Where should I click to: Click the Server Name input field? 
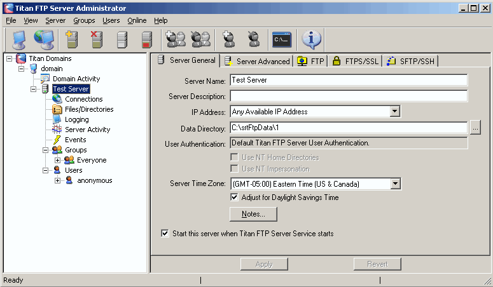click(349, 80)
